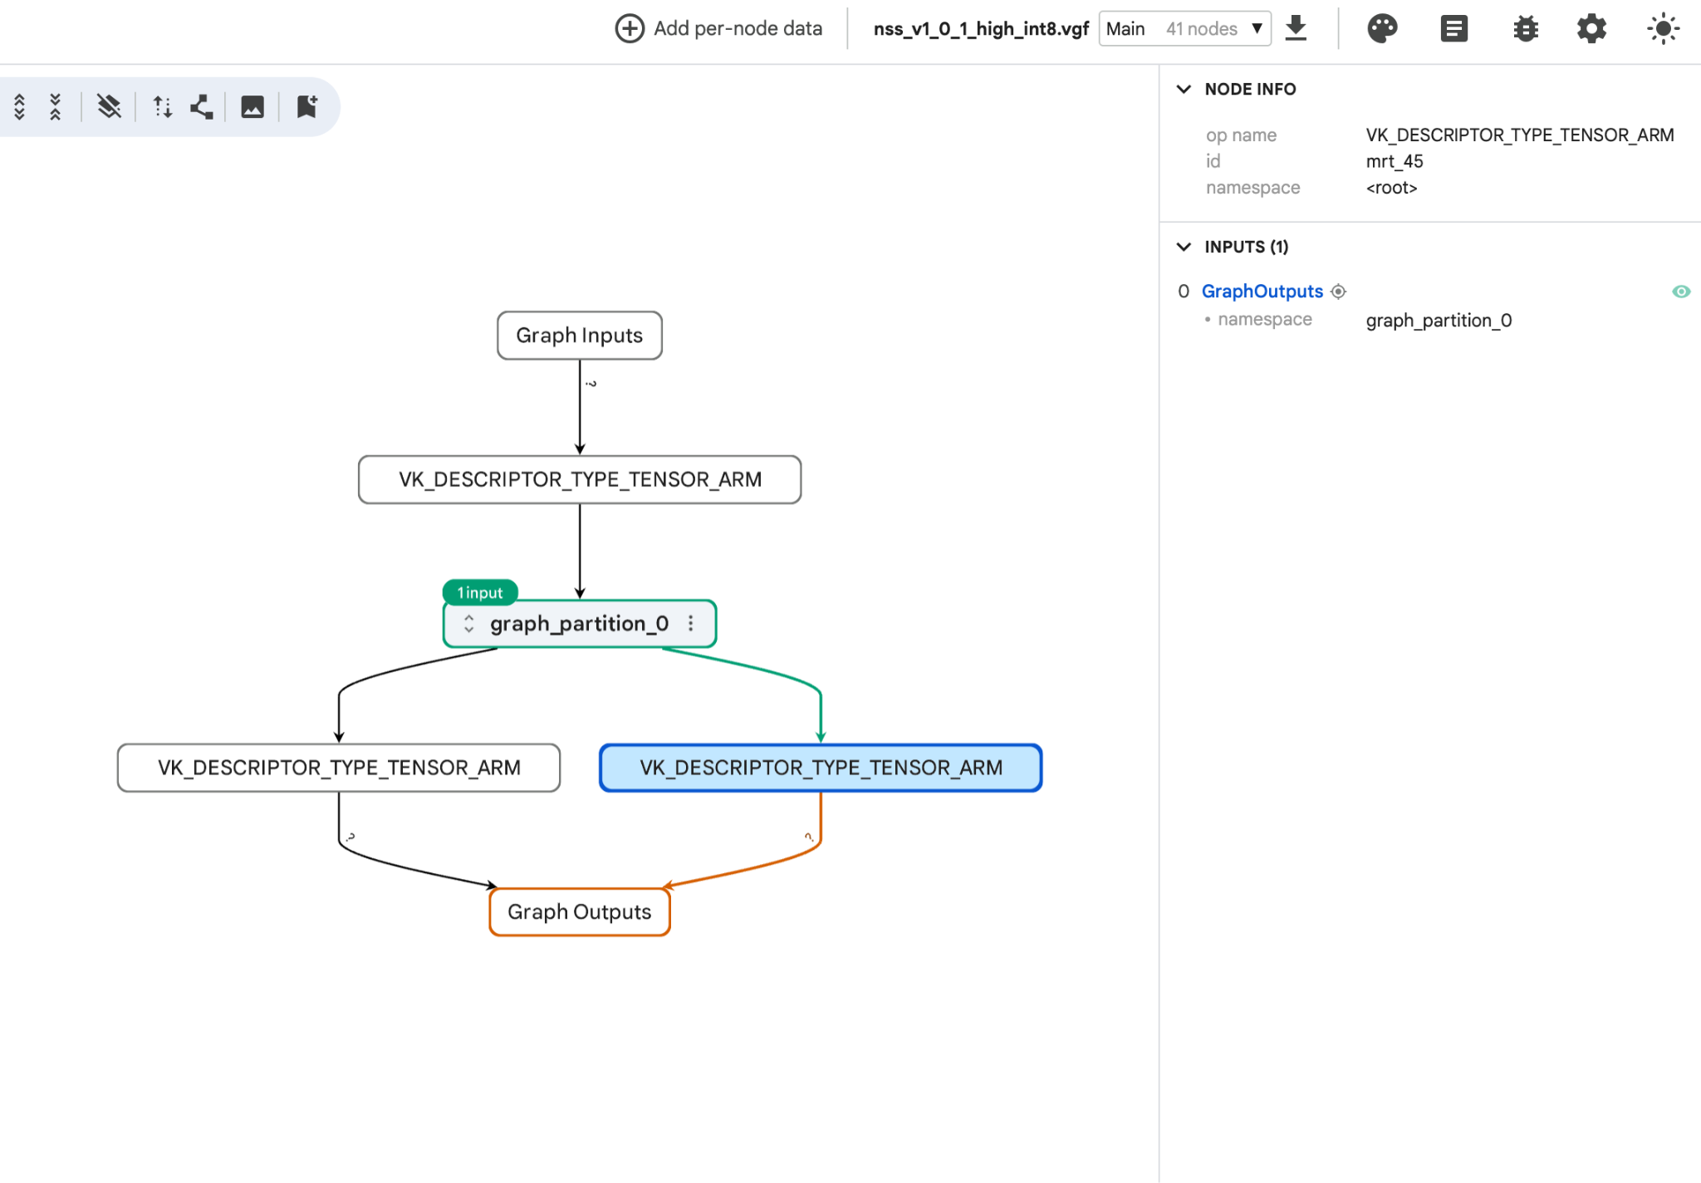Click the expand all layers icon

[20, 106]
